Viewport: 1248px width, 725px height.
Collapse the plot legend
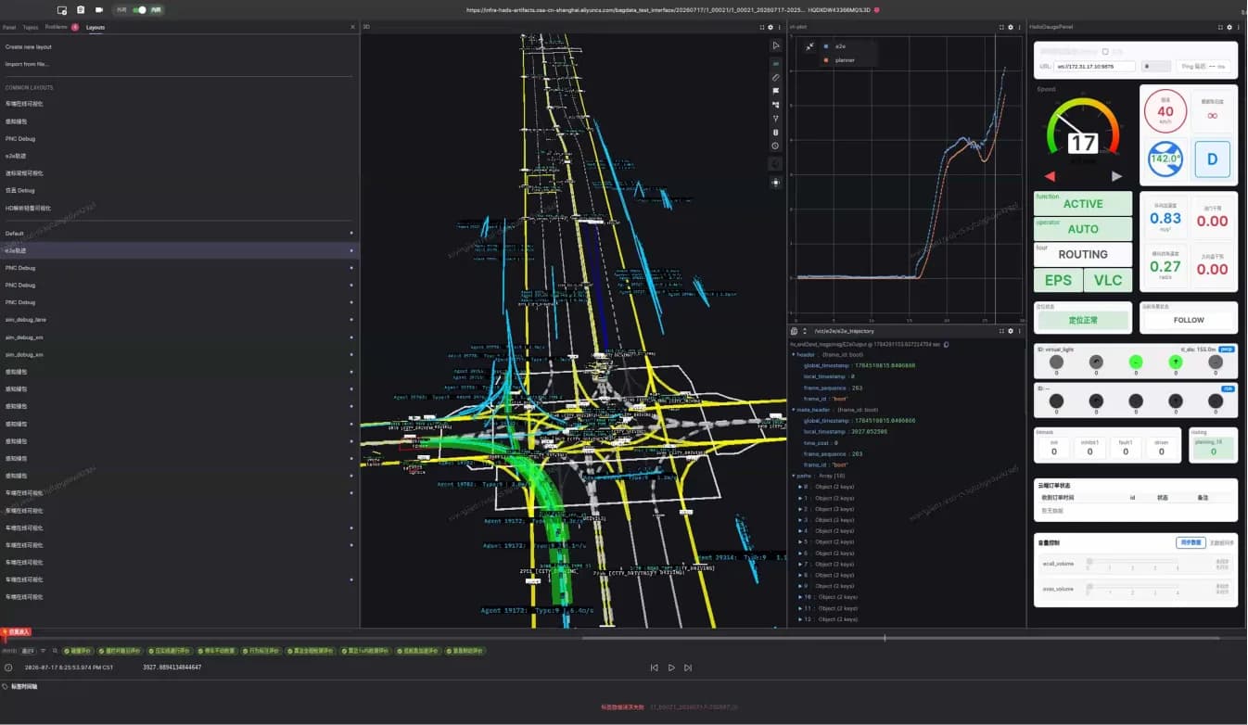point(810,45)
